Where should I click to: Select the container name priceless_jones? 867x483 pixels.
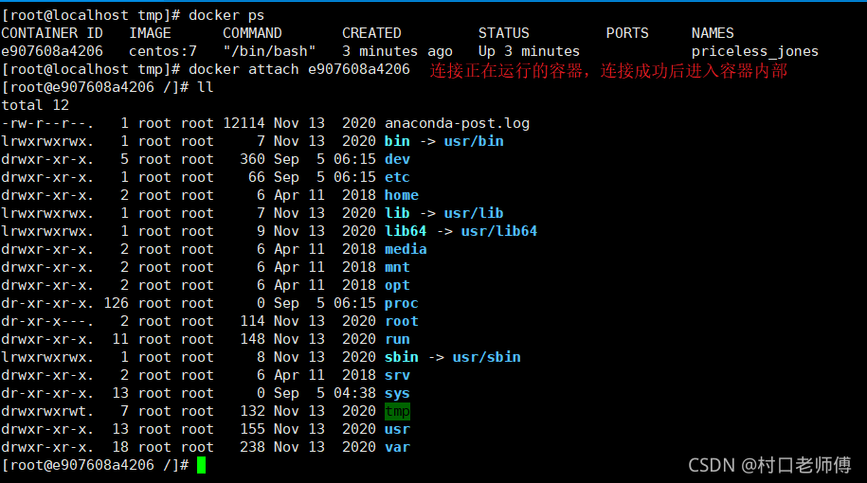pyautogui.click(x=755, y=51)
